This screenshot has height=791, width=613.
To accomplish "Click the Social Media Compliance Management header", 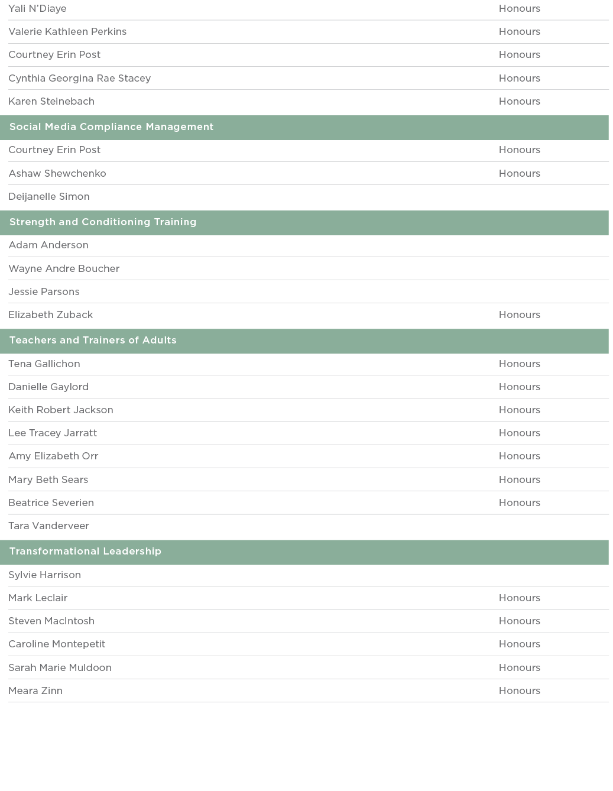I will pyautogui.click(x=111, y=127).
